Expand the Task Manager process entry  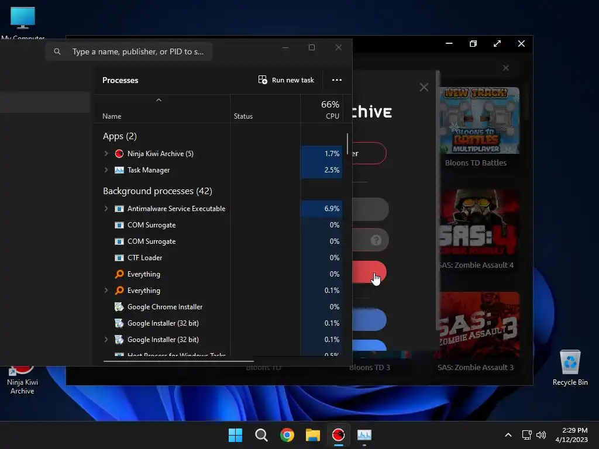pos(106,170)
